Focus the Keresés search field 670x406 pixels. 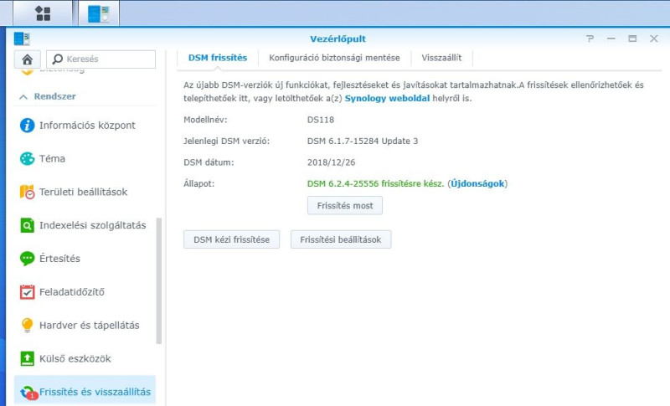click(x=100, y=59)
